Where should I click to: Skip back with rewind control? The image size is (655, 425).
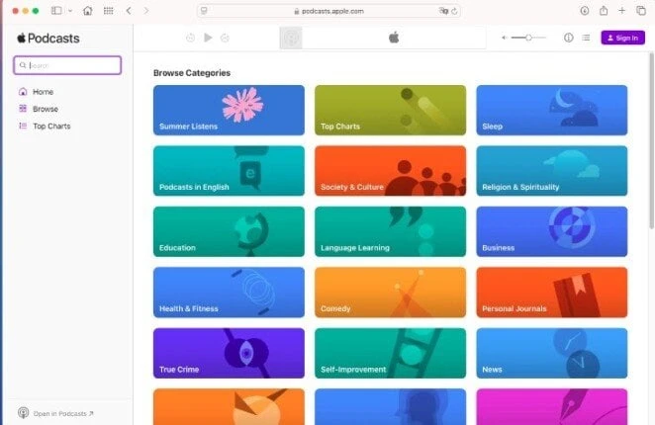190,38
